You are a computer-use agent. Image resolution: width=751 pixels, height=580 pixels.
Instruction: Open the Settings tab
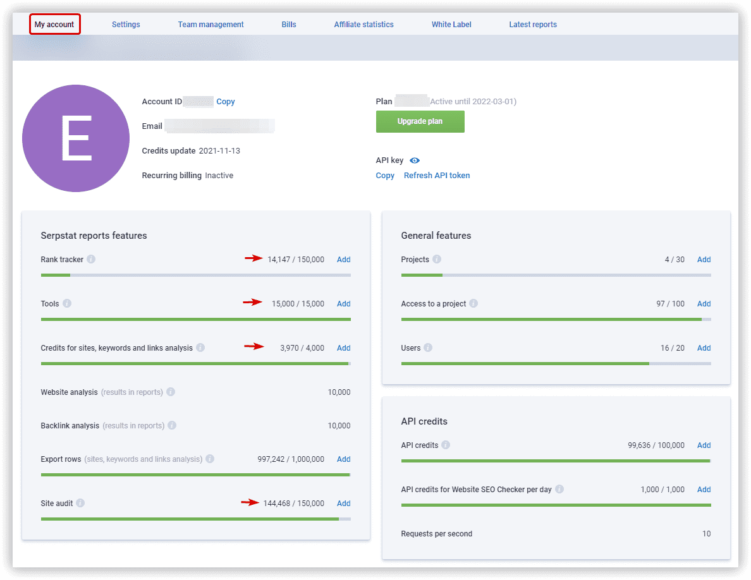click(x=126, y=25)
